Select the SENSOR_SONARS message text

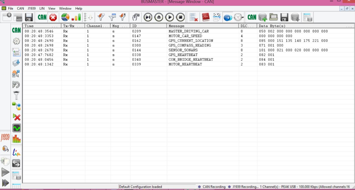(183, 50)
